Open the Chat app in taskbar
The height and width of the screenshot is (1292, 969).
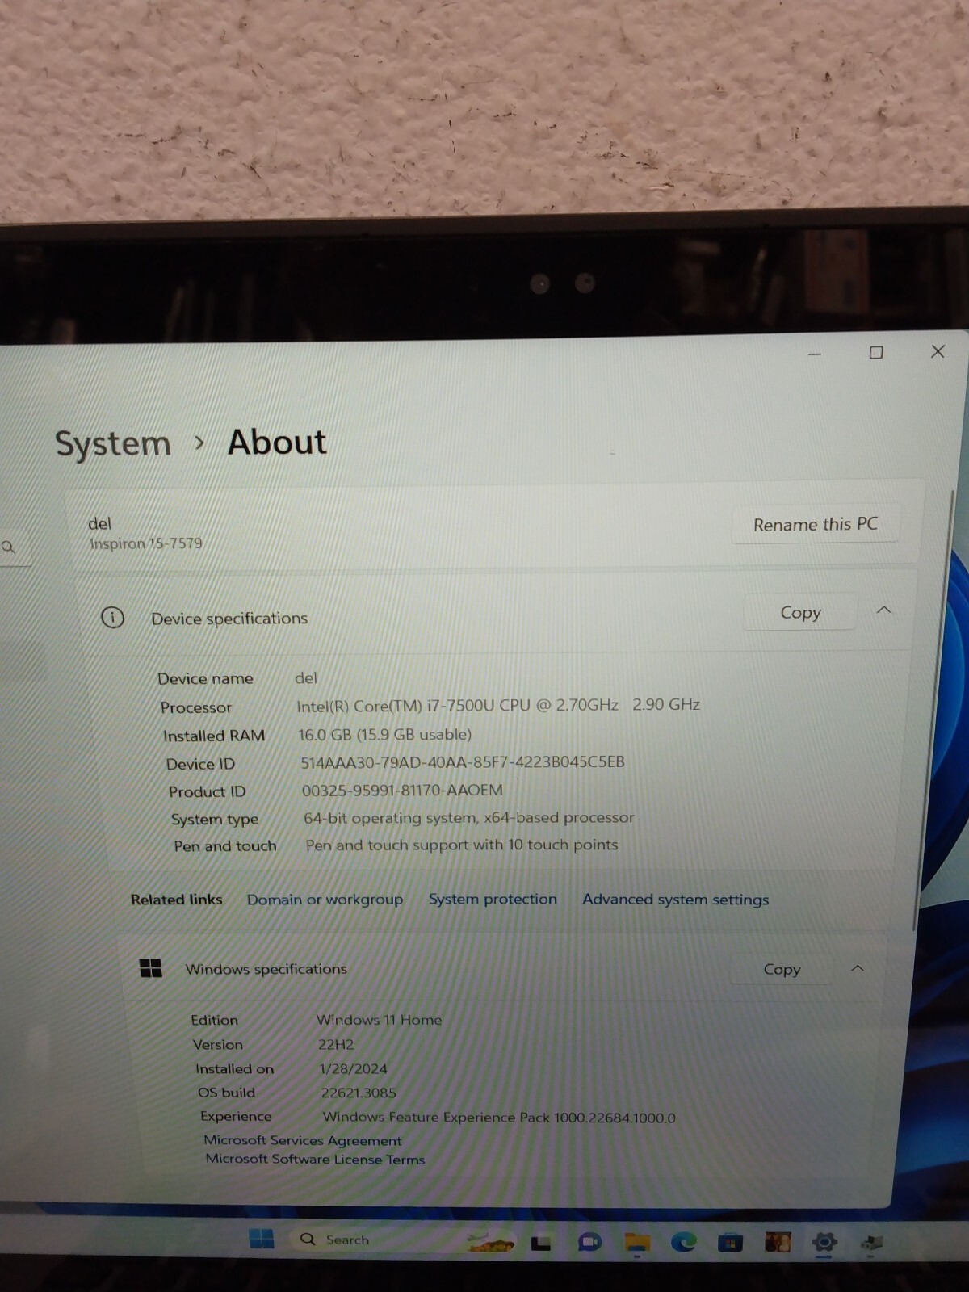(589, 1242)
